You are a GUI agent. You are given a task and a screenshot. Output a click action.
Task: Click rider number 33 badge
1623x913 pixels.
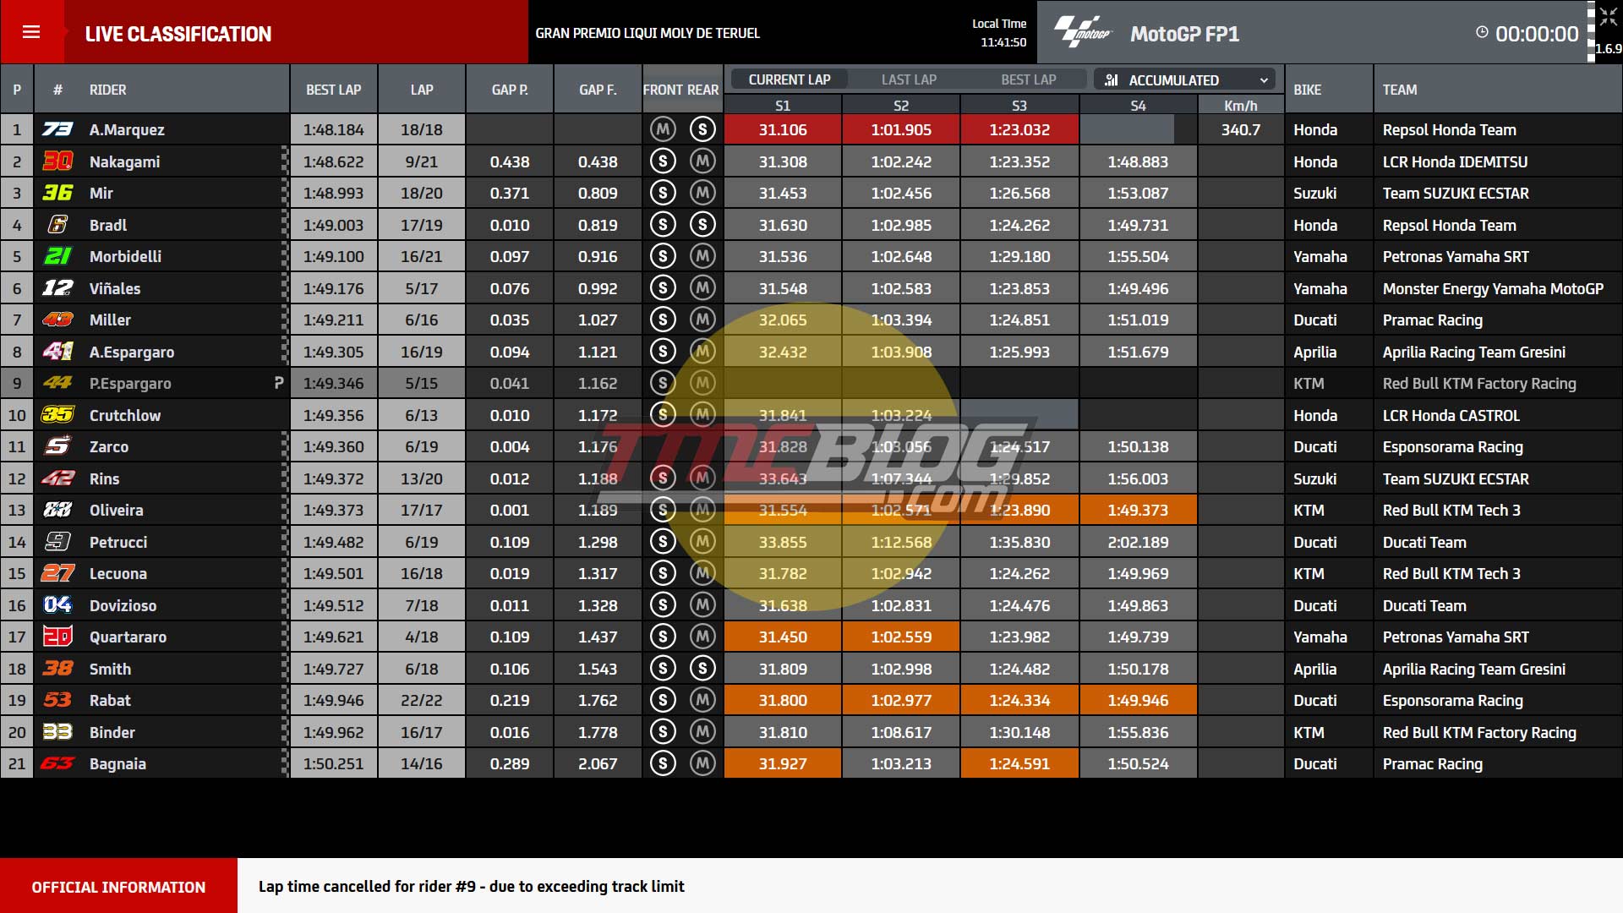pos(57,732)
